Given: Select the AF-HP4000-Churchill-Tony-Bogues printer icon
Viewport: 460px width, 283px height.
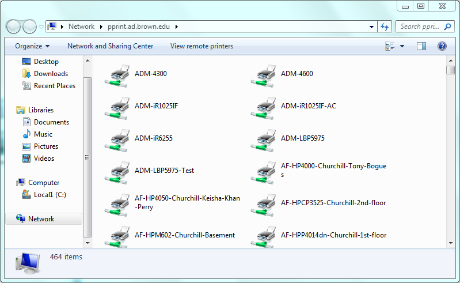Looking at the screenshot, I should 264,173.
